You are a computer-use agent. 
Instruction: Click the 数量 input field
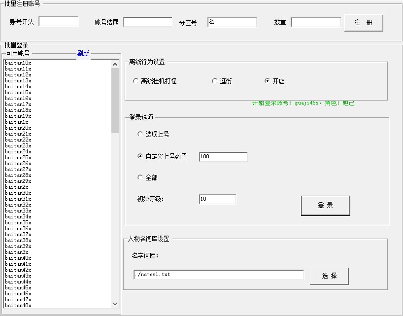(x=316, y=22)
